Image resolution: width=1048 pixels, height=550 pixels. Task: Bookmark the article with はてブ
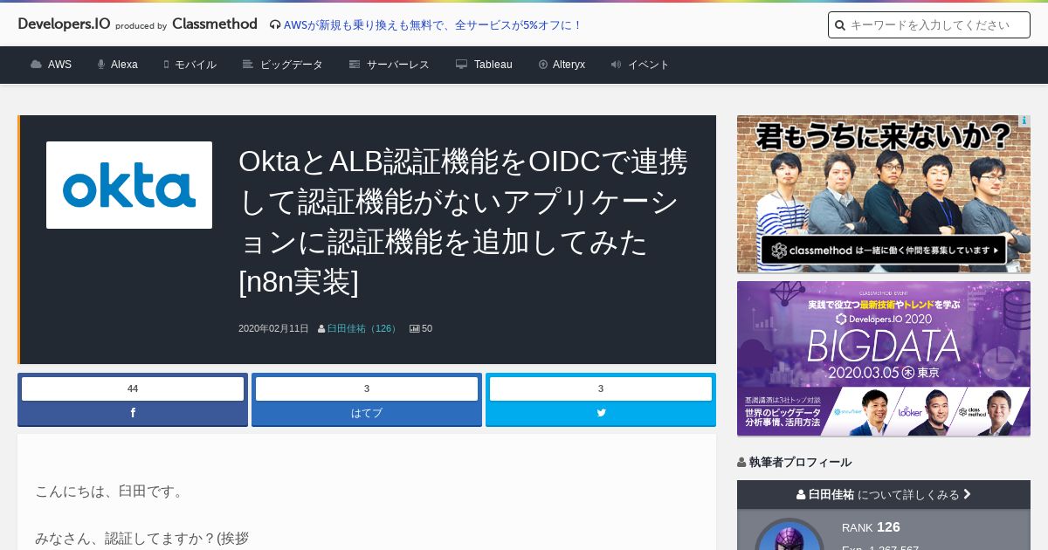[367, 413]
